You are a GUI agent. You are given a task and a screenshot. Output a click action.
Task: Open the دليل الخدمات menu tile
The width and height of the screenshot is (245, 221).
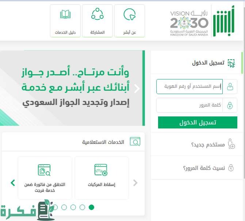pos(65,21)
